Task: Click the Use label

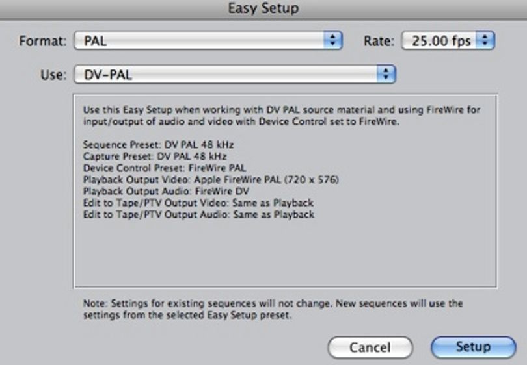Action: click(53, 75)
